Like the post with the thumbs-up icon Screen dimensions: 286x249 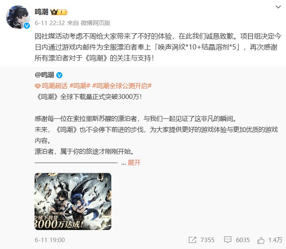[261, 240]
